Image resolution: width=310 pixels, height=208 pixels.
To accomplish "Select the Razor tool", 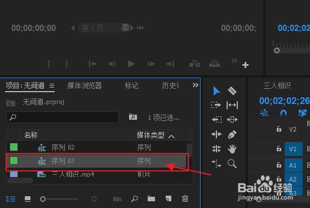I will 232,91.
